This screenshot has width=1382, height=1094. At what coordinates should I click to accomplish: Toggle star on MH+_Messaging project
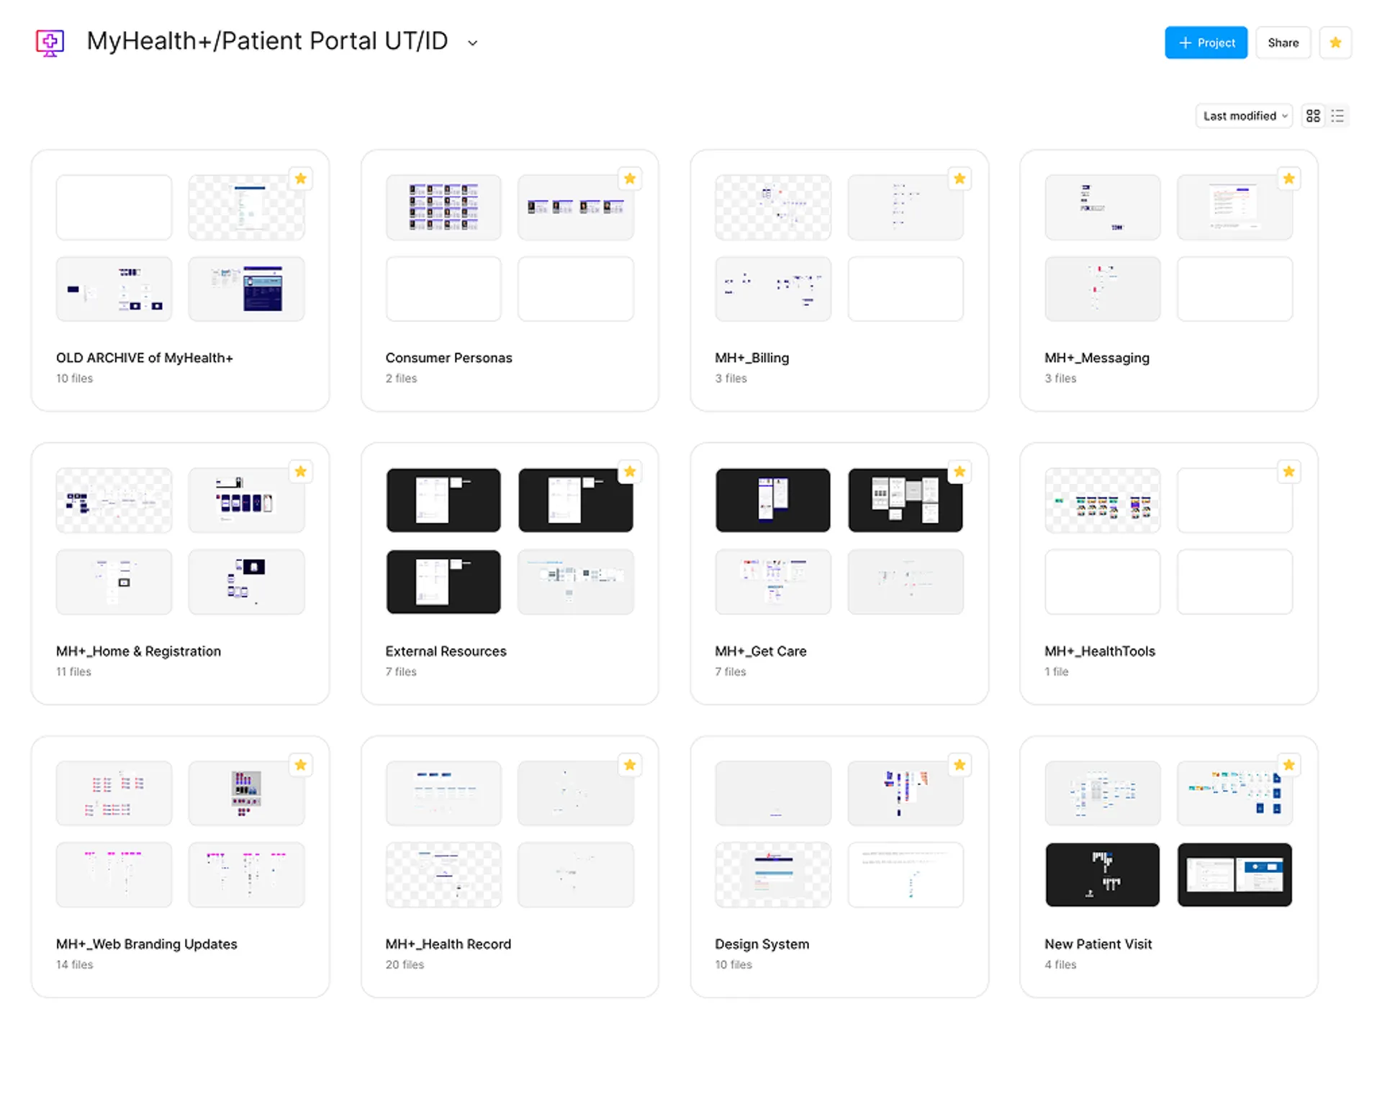1289,179
